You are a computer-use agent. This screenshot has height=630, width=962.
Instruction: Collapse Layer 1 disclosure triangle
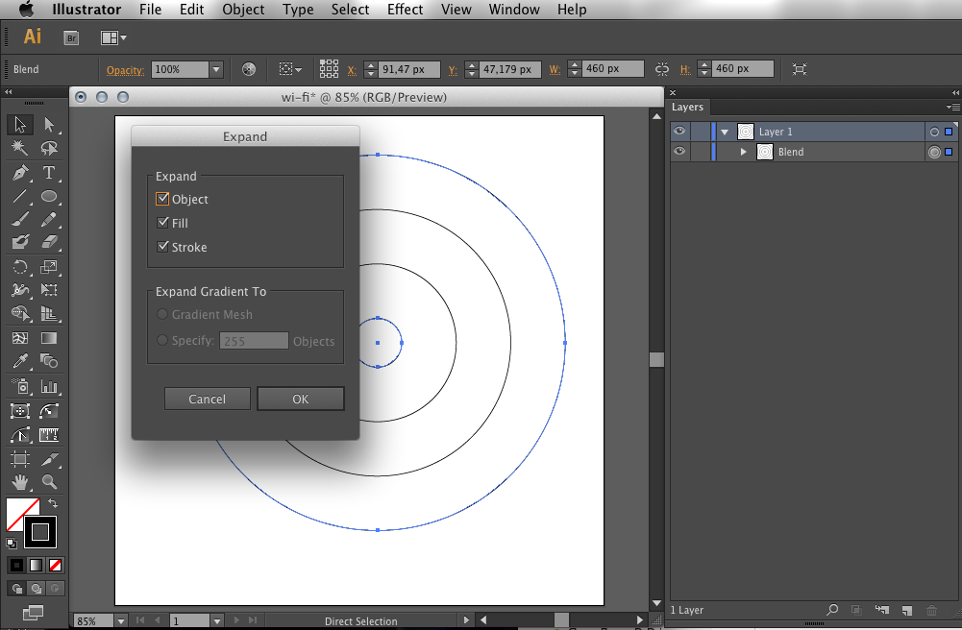click(x=725, y=132)
